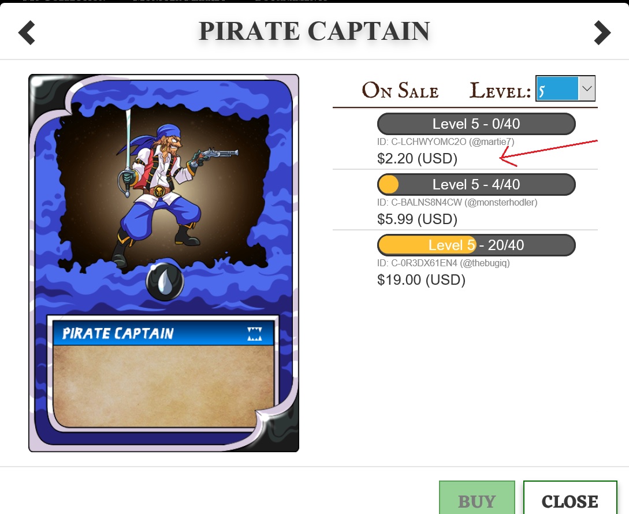Select the Level 5 - 0/40 listing

476,124
